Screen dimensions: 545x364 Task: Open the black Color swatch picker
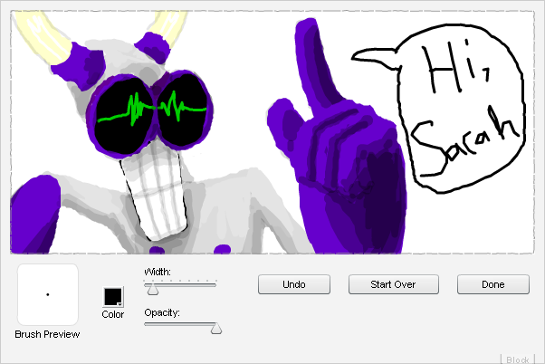[113, 297]
